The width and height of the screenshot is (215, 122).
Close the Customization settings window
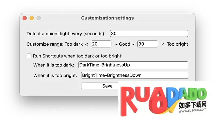(24, 18)
